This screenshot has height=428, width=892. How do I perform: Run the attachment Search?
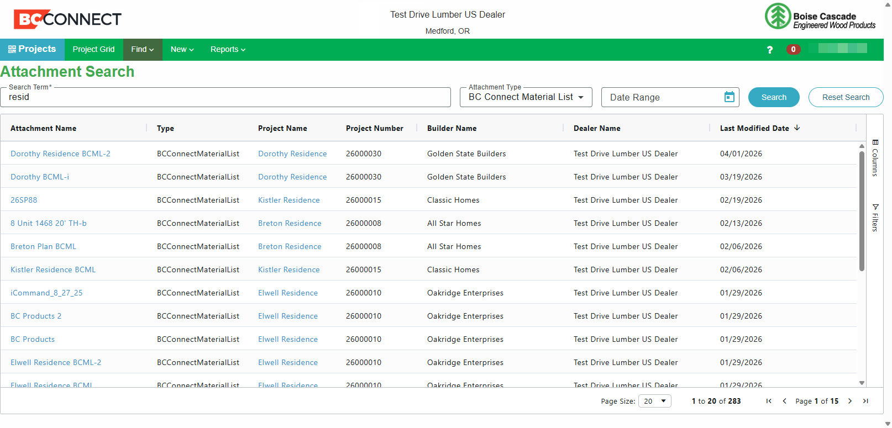[774, 97]
